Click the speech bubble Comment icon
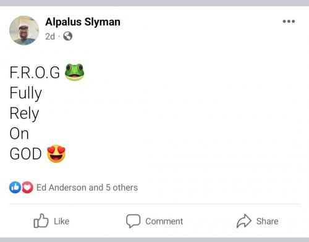Viewport: 309px width, 242px height. (133, 221)
